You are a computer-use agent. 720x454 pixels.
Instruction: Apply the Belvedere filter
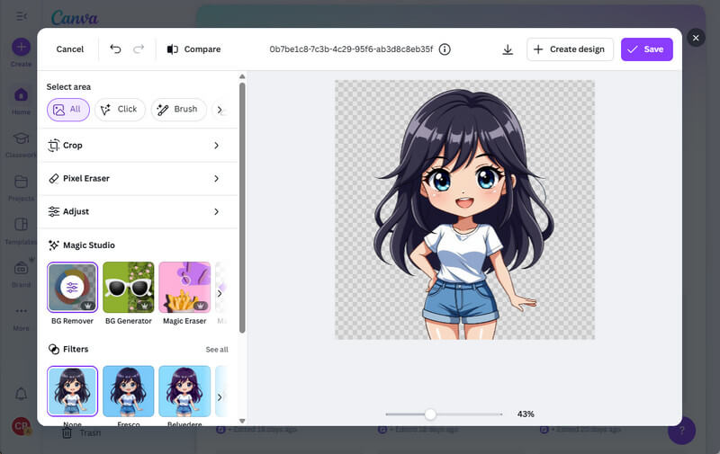(x=184, y=391)
